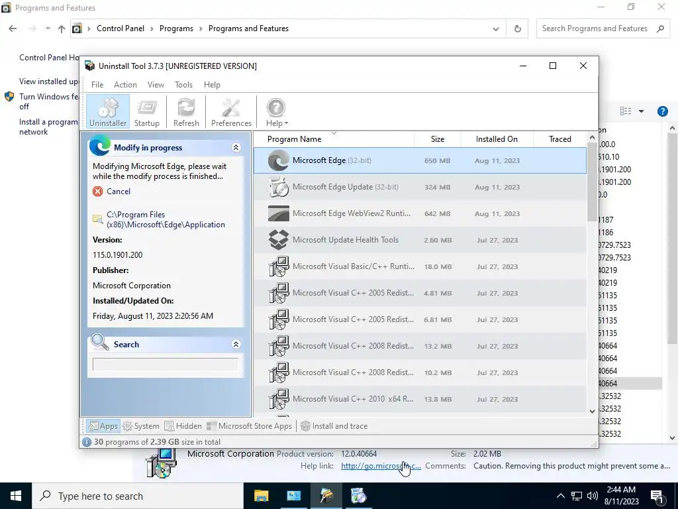Viewport: 678px width, 509px height.
Task: Open the Startup toolbar section
Action: [146, 111]
